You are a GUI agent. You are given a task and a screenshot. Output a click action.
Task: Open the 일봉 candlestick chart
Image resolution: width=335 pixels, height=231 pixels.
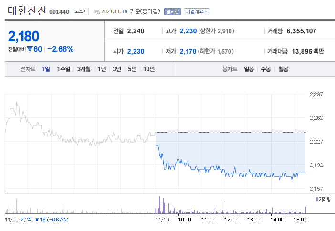pos(249,69)
